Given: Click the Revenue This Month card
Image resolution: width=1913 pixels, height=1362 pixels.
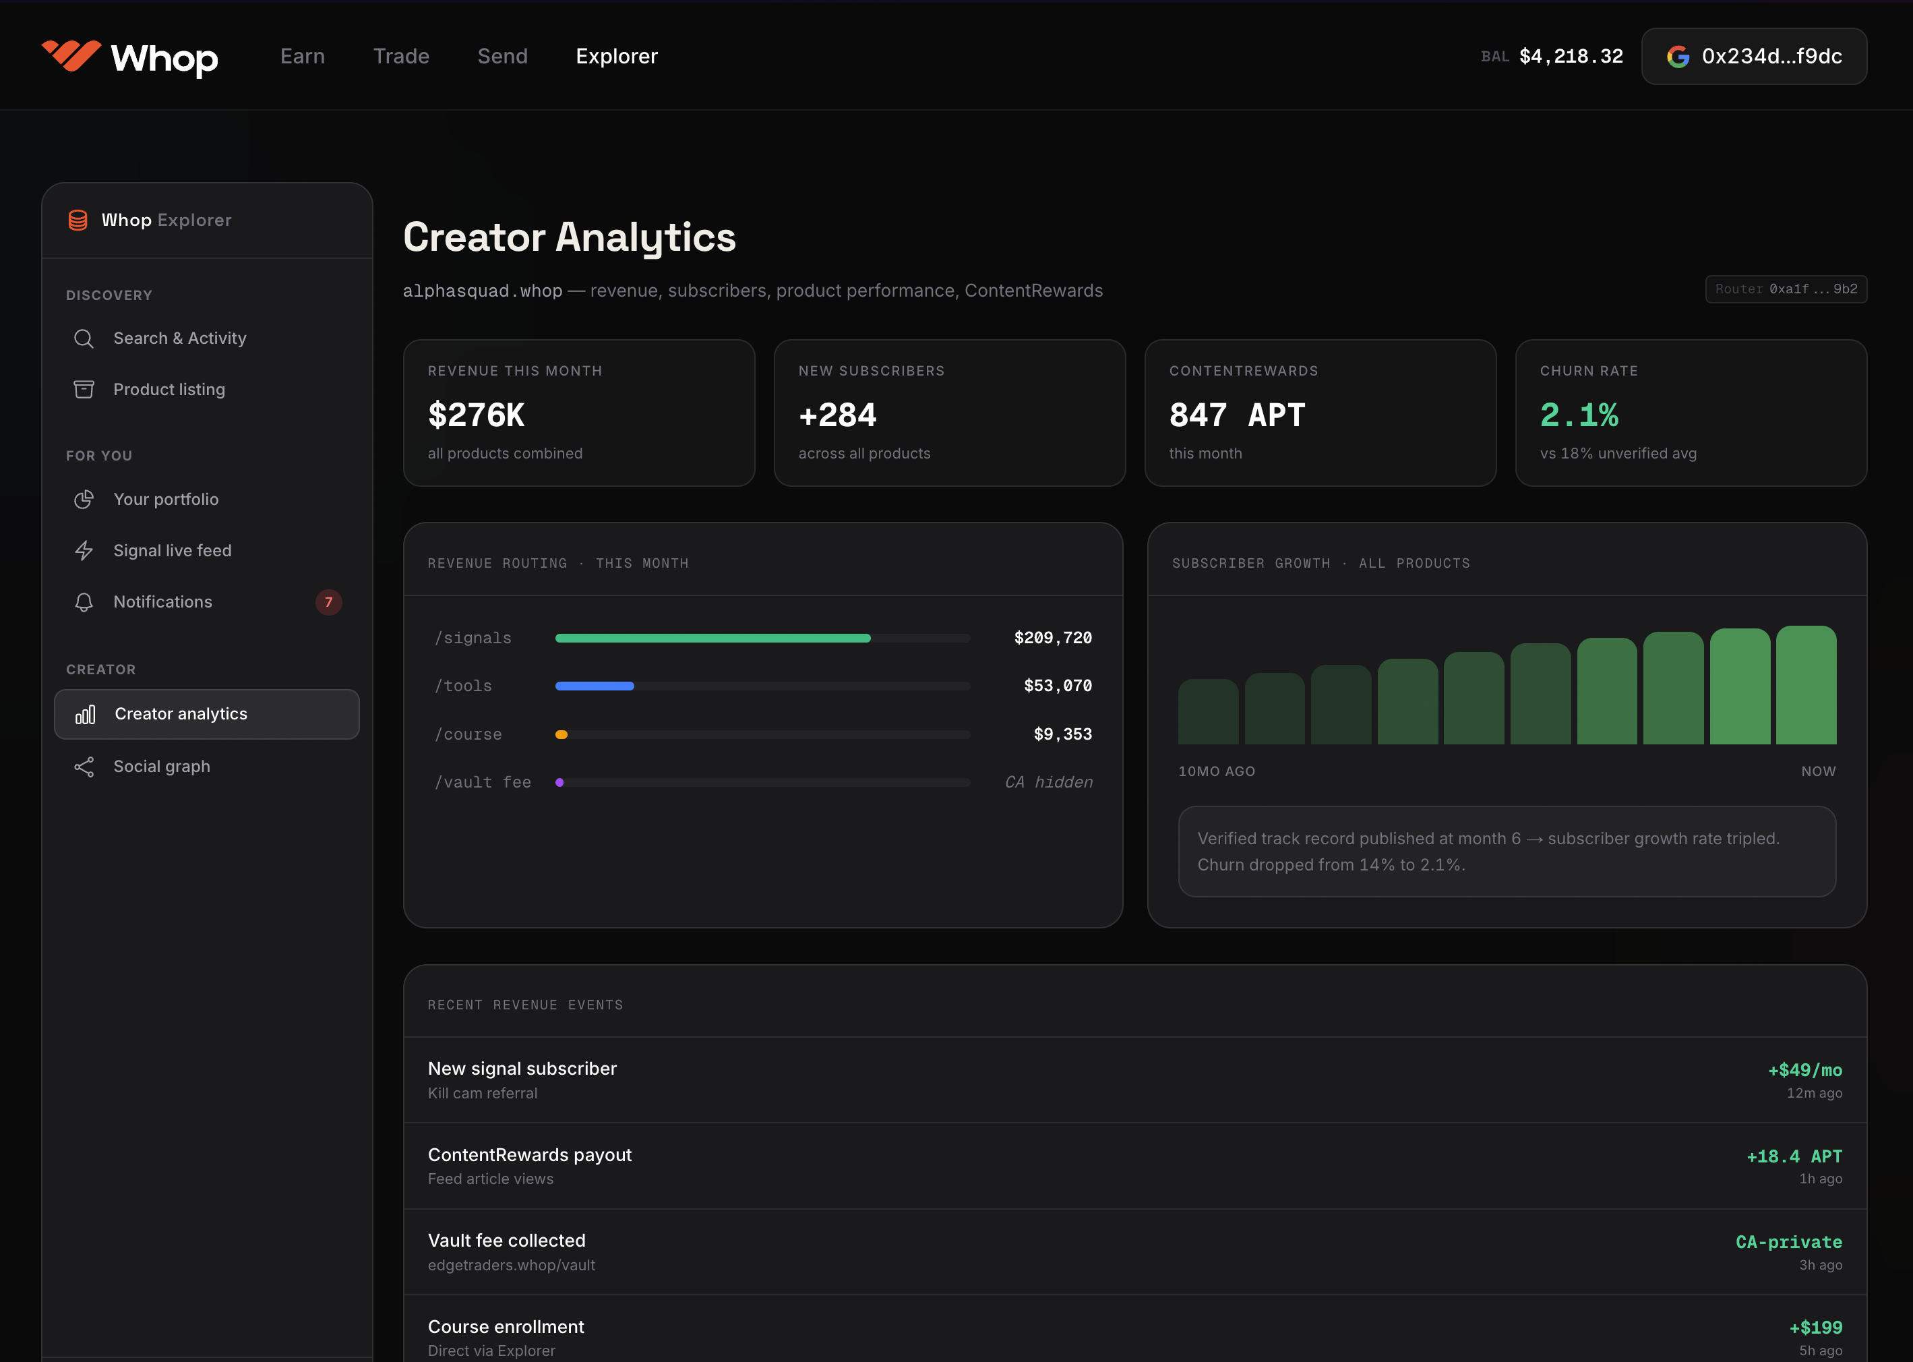Looking at the screenshot, I should (579, 413).
